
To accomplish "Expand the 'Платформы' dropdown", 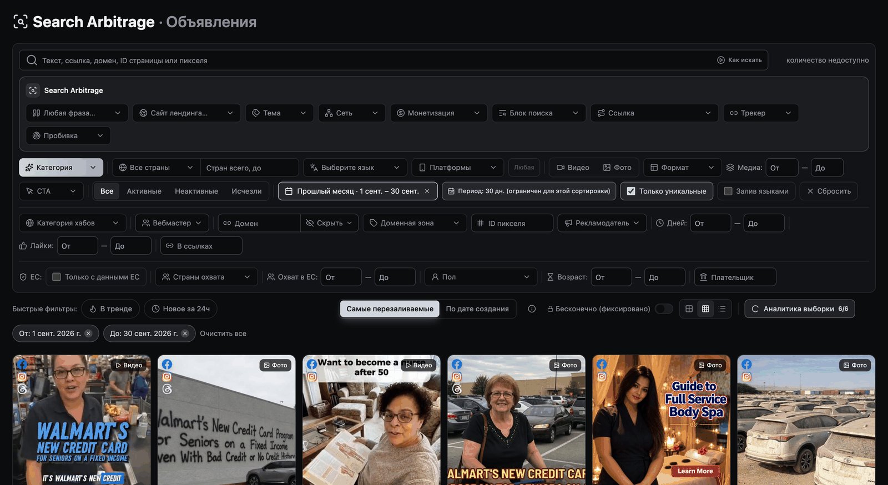I will [x=458, y=168].
